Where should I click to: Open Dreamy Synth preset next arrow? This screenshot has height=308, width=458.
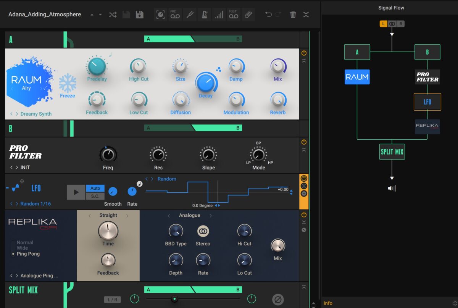coord(17,114)
